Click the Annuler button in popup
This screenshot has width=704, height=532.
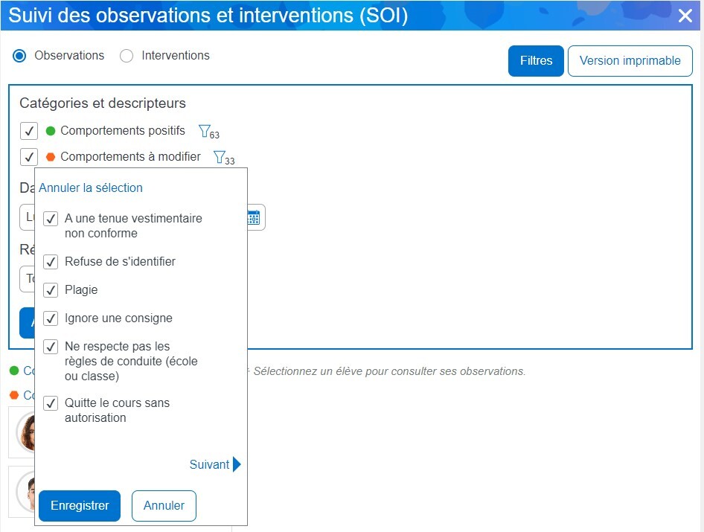164,506
